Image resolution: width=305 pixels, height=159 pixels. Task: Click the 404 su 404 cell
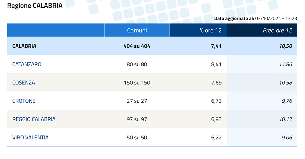click(x=137, y=46)
